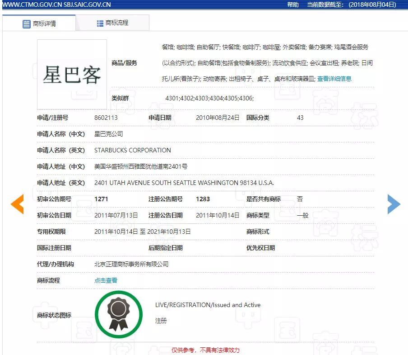
Task: Select the 注册 status text
Action: pos(161,321)
